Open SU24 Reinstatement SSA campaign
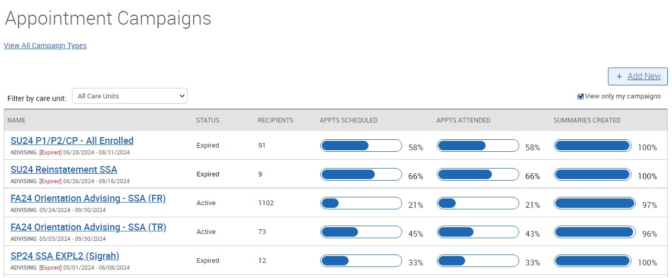 point(64,170)
